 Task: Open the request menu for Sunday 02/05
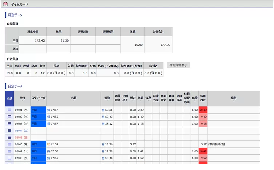tap(9, 137)
